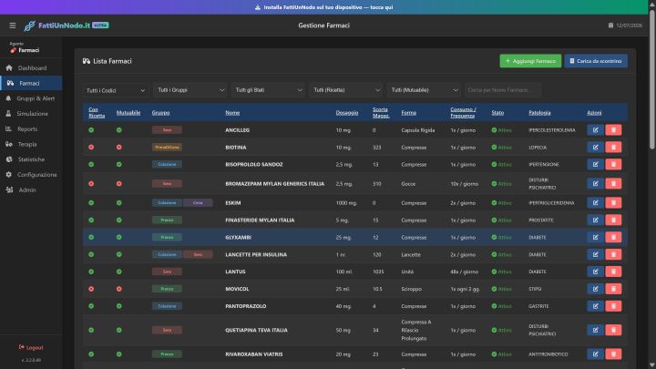Delete the PANTOPRAZOLO drug entry
This screenshot has height=369, width=656.
613,306
